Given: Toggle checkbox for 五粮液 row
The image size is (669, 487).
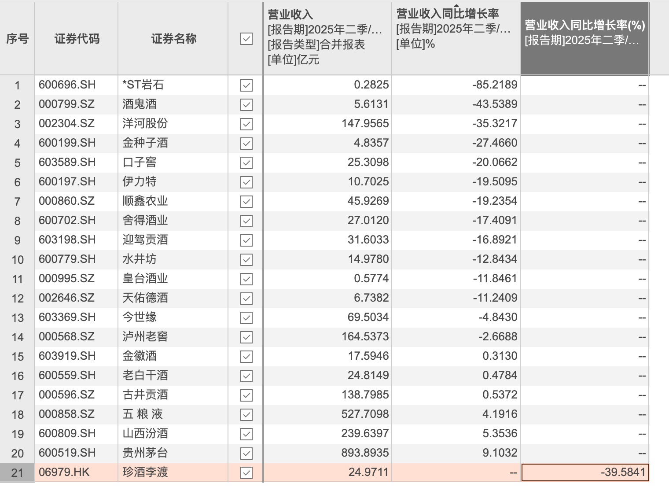Looking at the screenshot, I should pyautogui.click(x=246, y=414).
